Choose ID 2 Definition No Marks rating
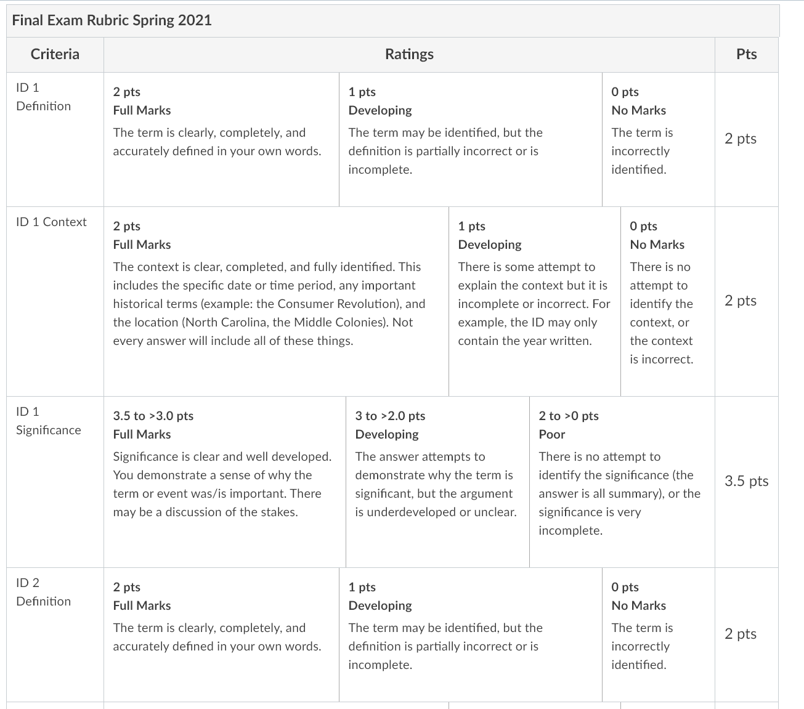Screen dimensions: 804x709 coord(659,634)
